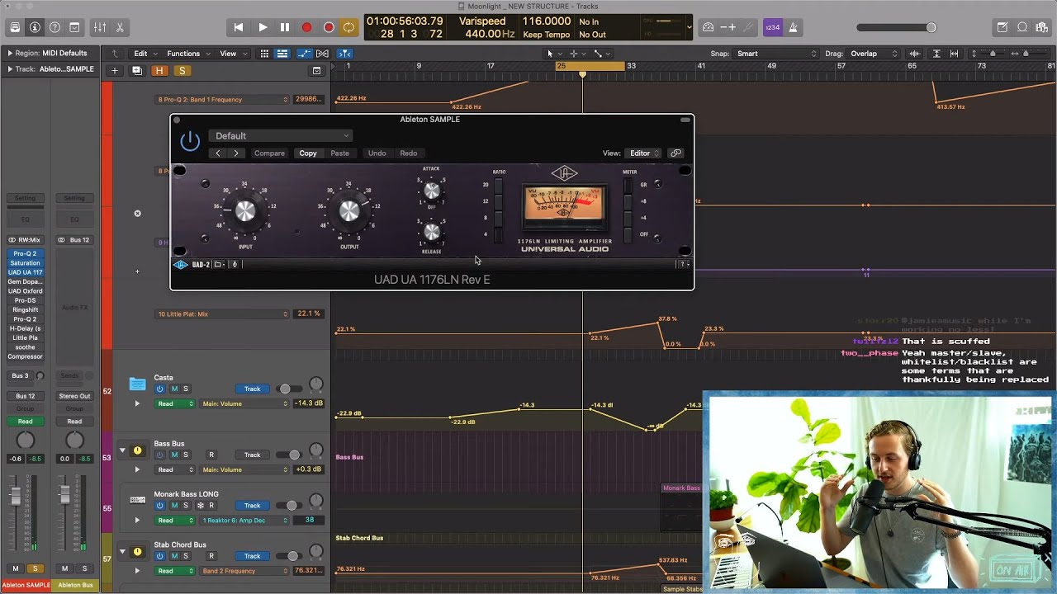This screenshot has width=1057, height=594.
Task: Go to the next plugin preset arrow
Action: [x=236, y=153]
